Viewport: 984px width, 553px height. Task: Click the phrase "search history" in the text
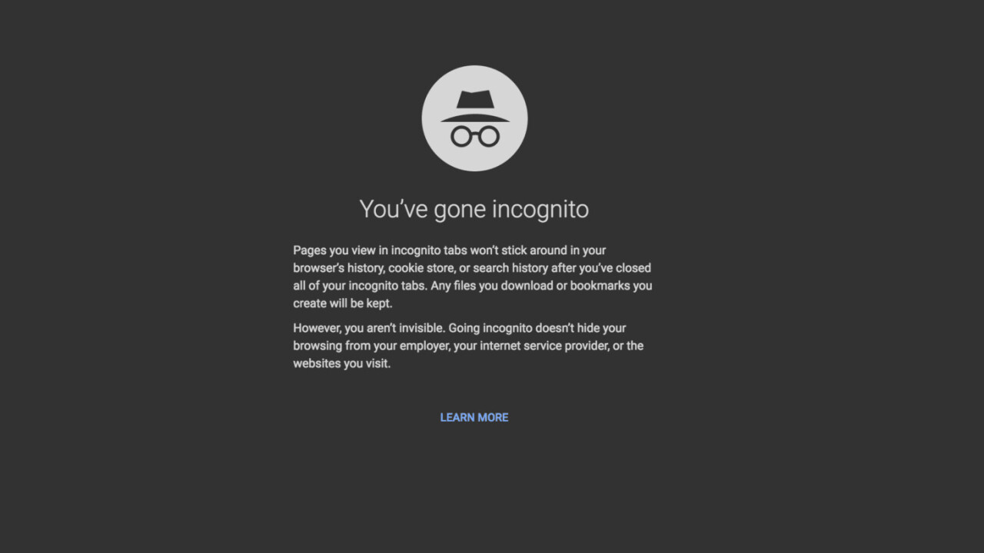tap(510, 268)
